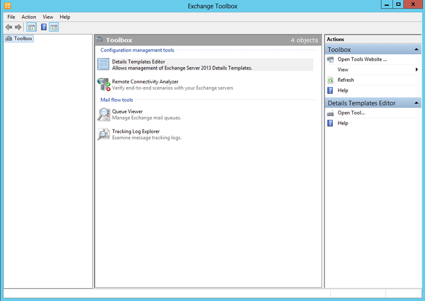
Task: Toggle the Show/Hide Console Tree toolbar icon
Action: (31, 27)
